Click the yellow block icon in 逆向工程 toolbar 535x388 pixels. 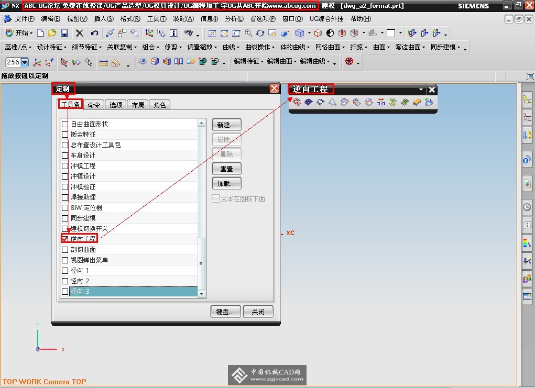tap(417, 102)
